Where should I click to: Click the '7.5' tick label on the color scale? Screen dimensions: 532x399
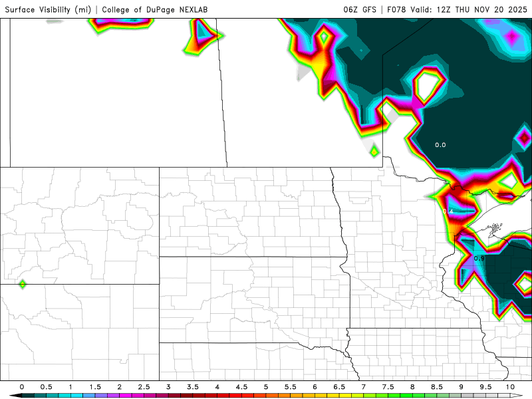click(388, 387)
